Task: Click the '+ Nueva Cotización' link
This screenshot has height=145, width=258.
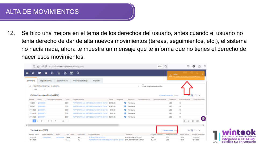Action: pos(166,95)
